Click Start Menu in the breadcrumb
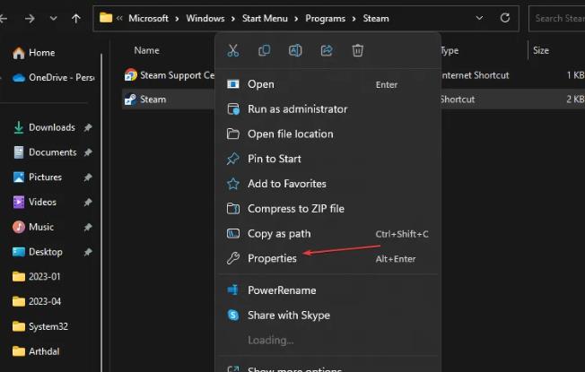Image resolution: width=585 pixels, height=372 pixels. [x=265, y=18]
